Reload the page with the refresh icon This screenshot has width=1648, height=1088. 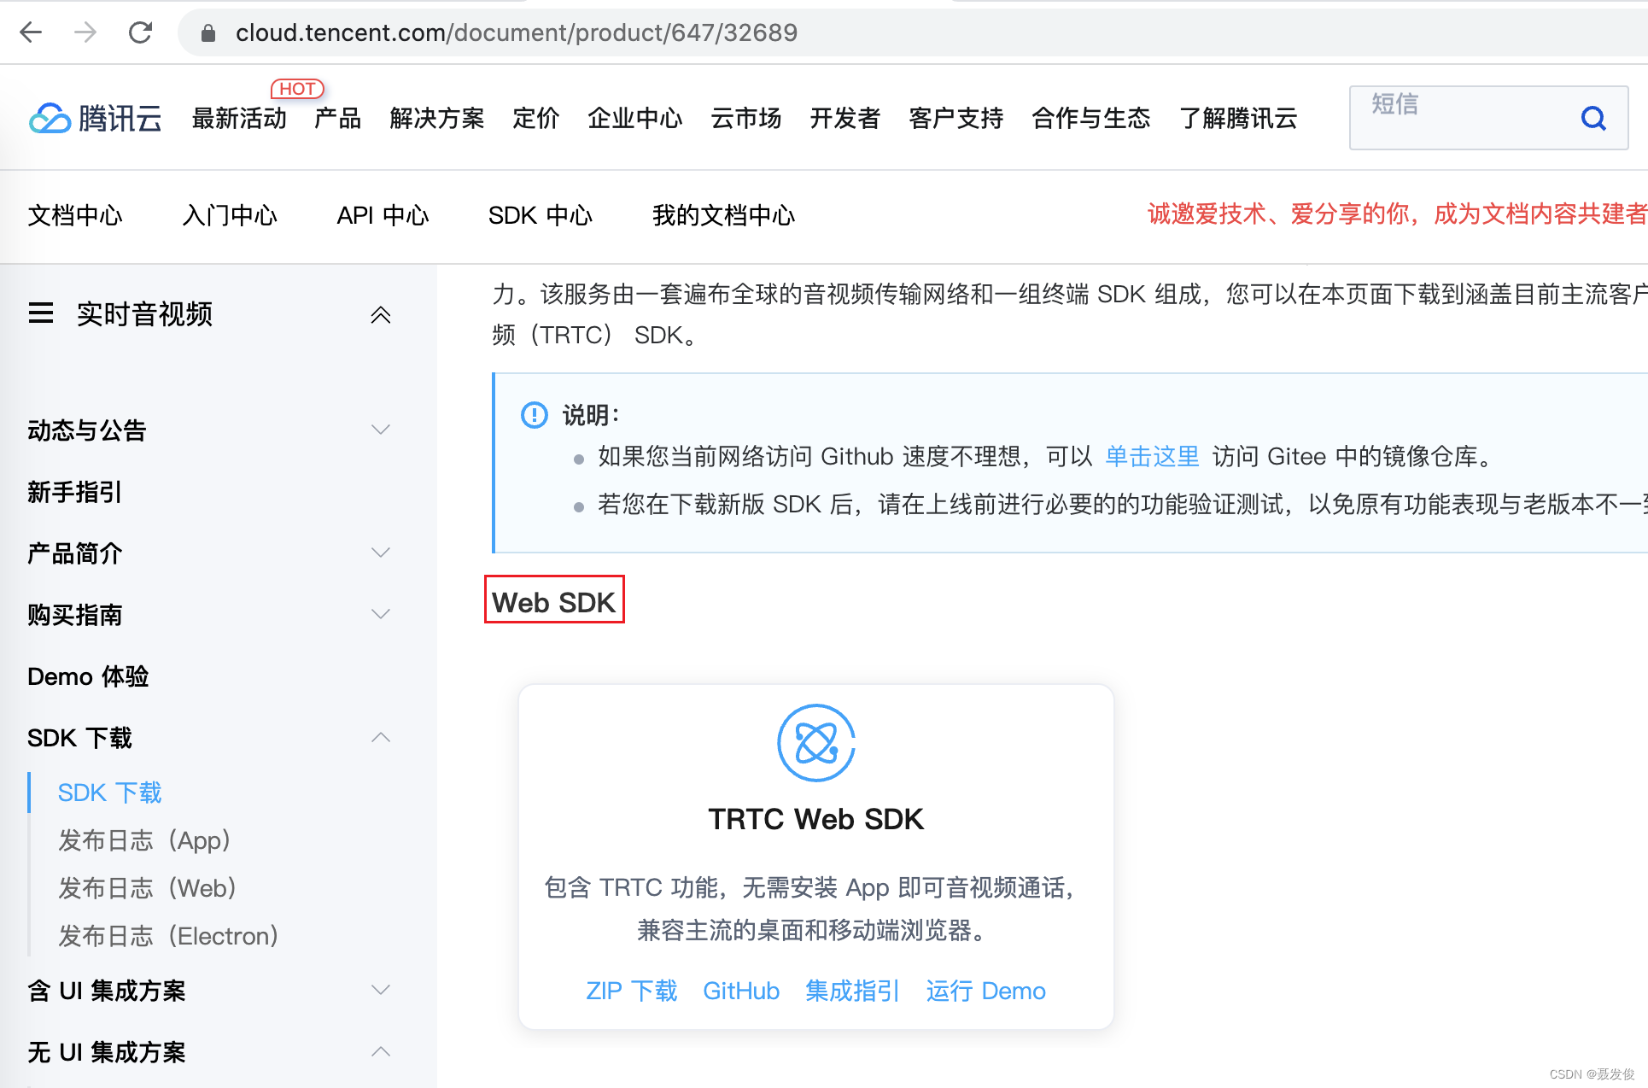[x=140, y=32]
